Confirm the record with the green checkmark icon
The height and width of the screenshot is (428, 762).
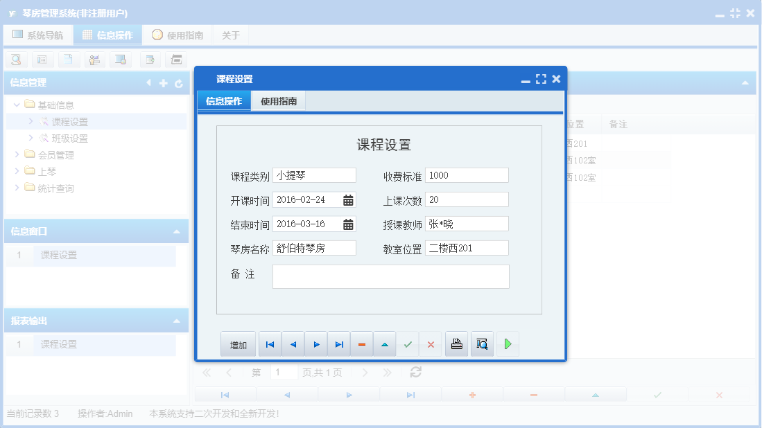(408, 344)
